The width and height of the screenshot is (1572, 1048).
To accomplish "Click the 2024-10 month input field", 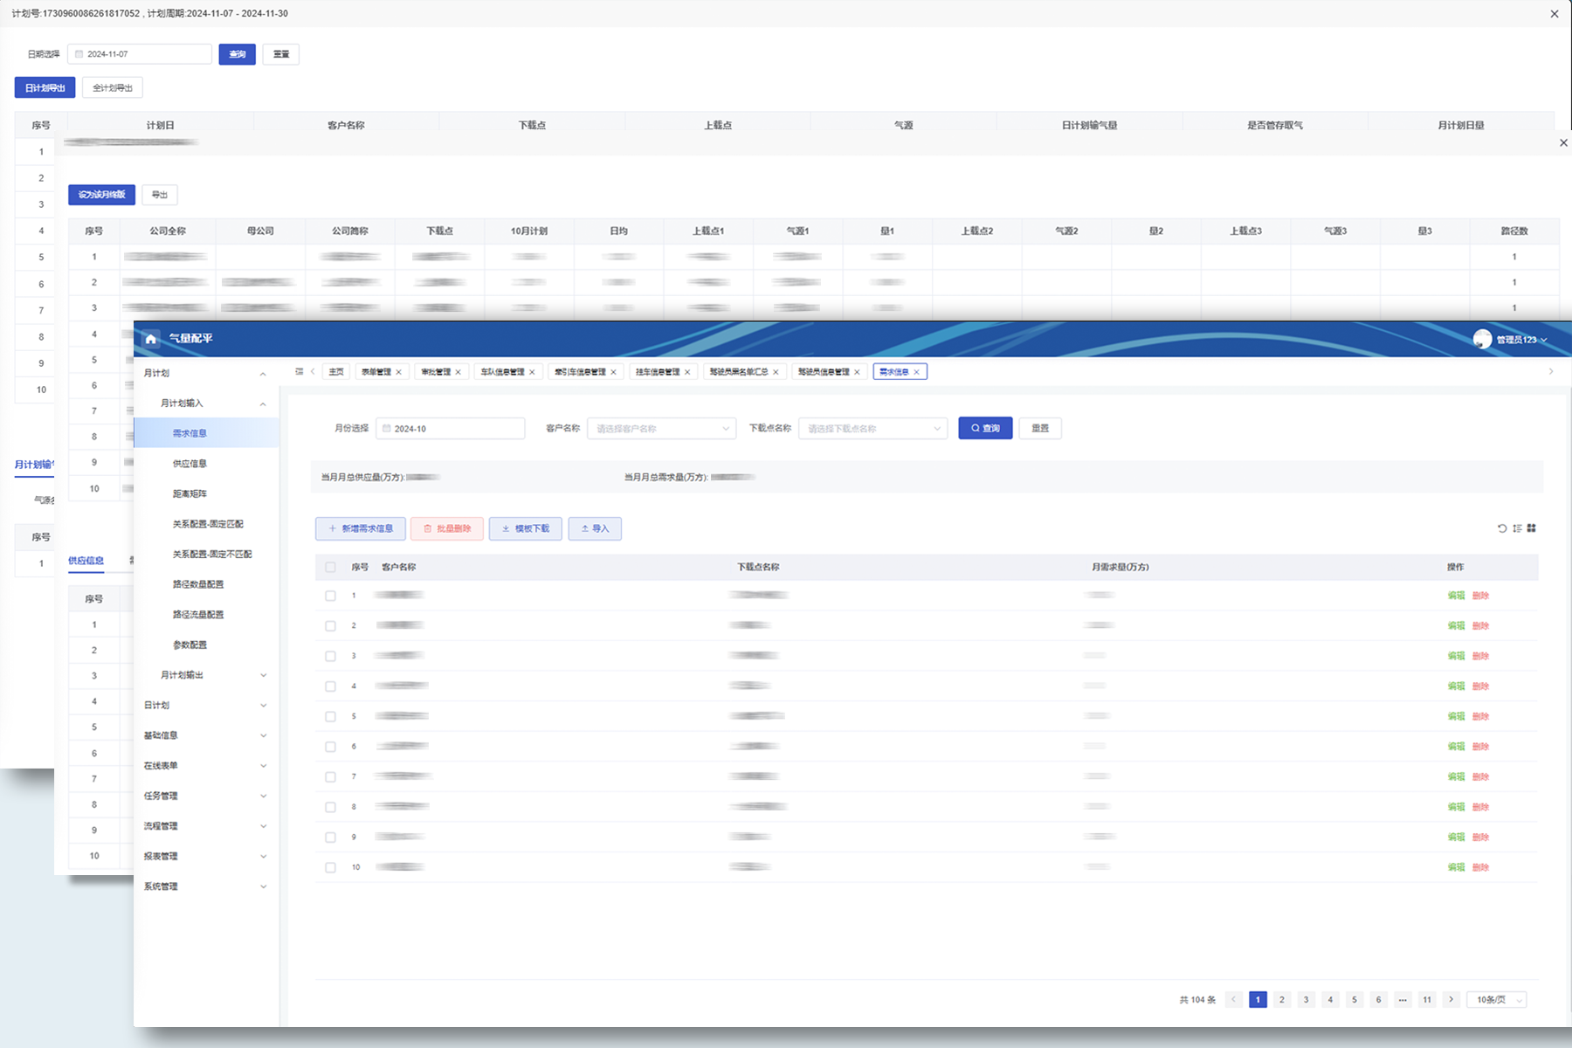I will (x=451, y=429).
